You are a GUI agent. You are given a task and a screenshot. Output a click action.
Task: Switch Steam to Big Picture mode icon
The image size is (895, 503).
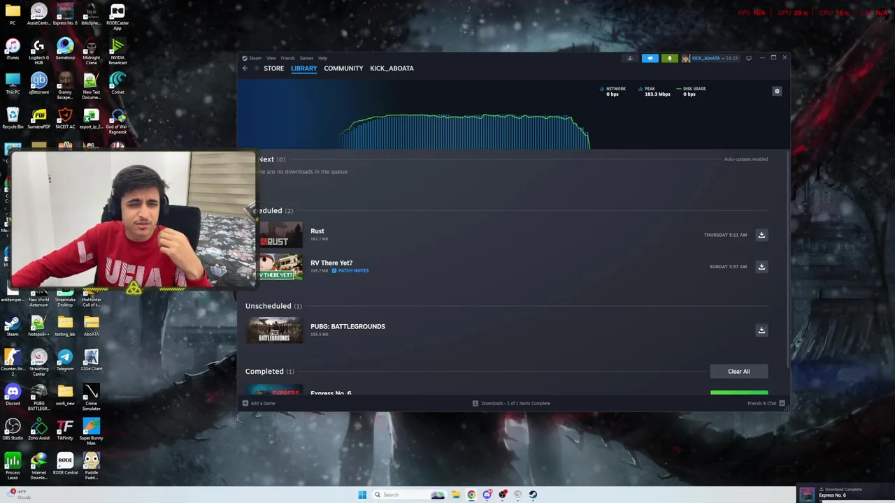tap(749, 58)
